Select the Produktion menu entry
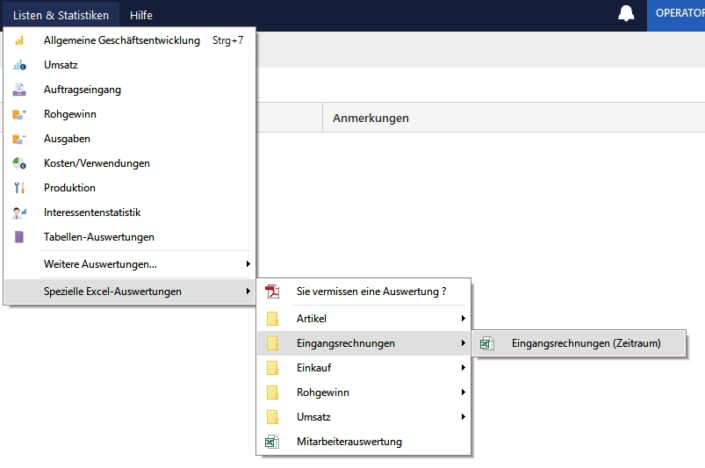The image size is (705, 468). tap(130, 188)
